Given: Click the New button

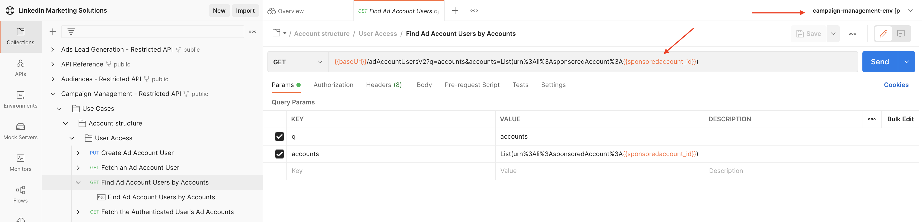Looking at the screenshot, I should pos(219,10).
